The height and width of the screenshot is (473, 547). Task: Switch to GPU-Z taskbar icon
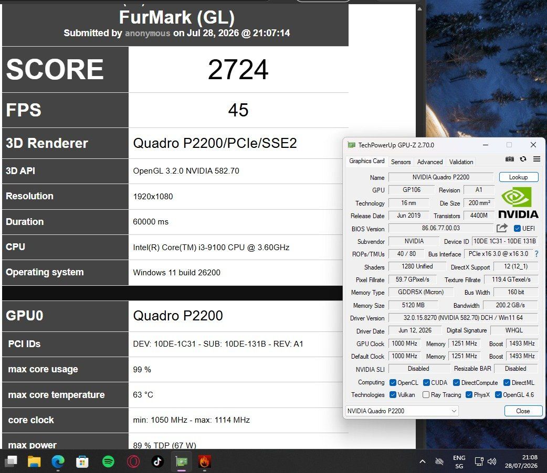pyautogui.click(x=182, y=461)
